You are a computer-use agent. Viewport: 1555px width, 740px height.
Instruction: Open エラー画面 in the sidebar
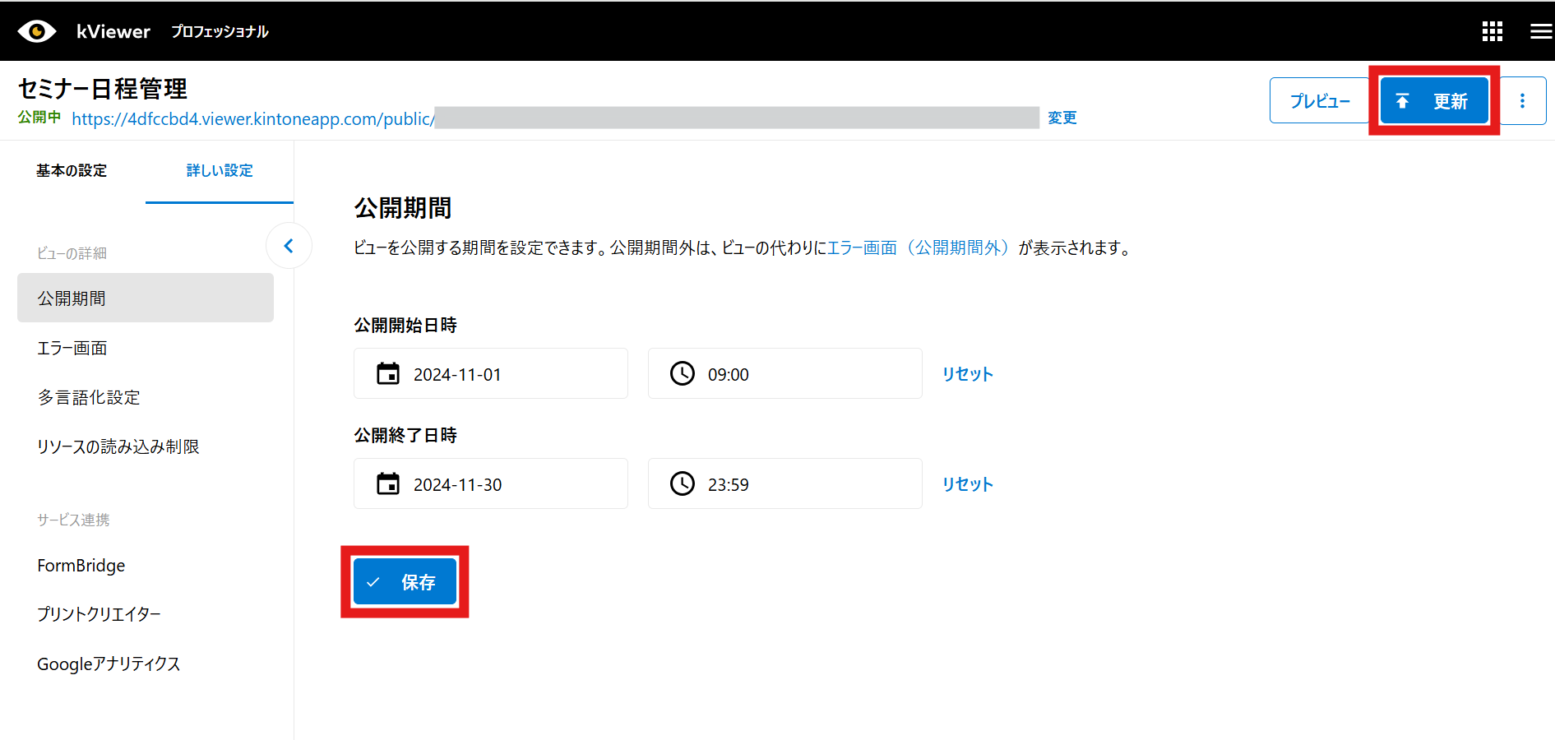point(72,348)
